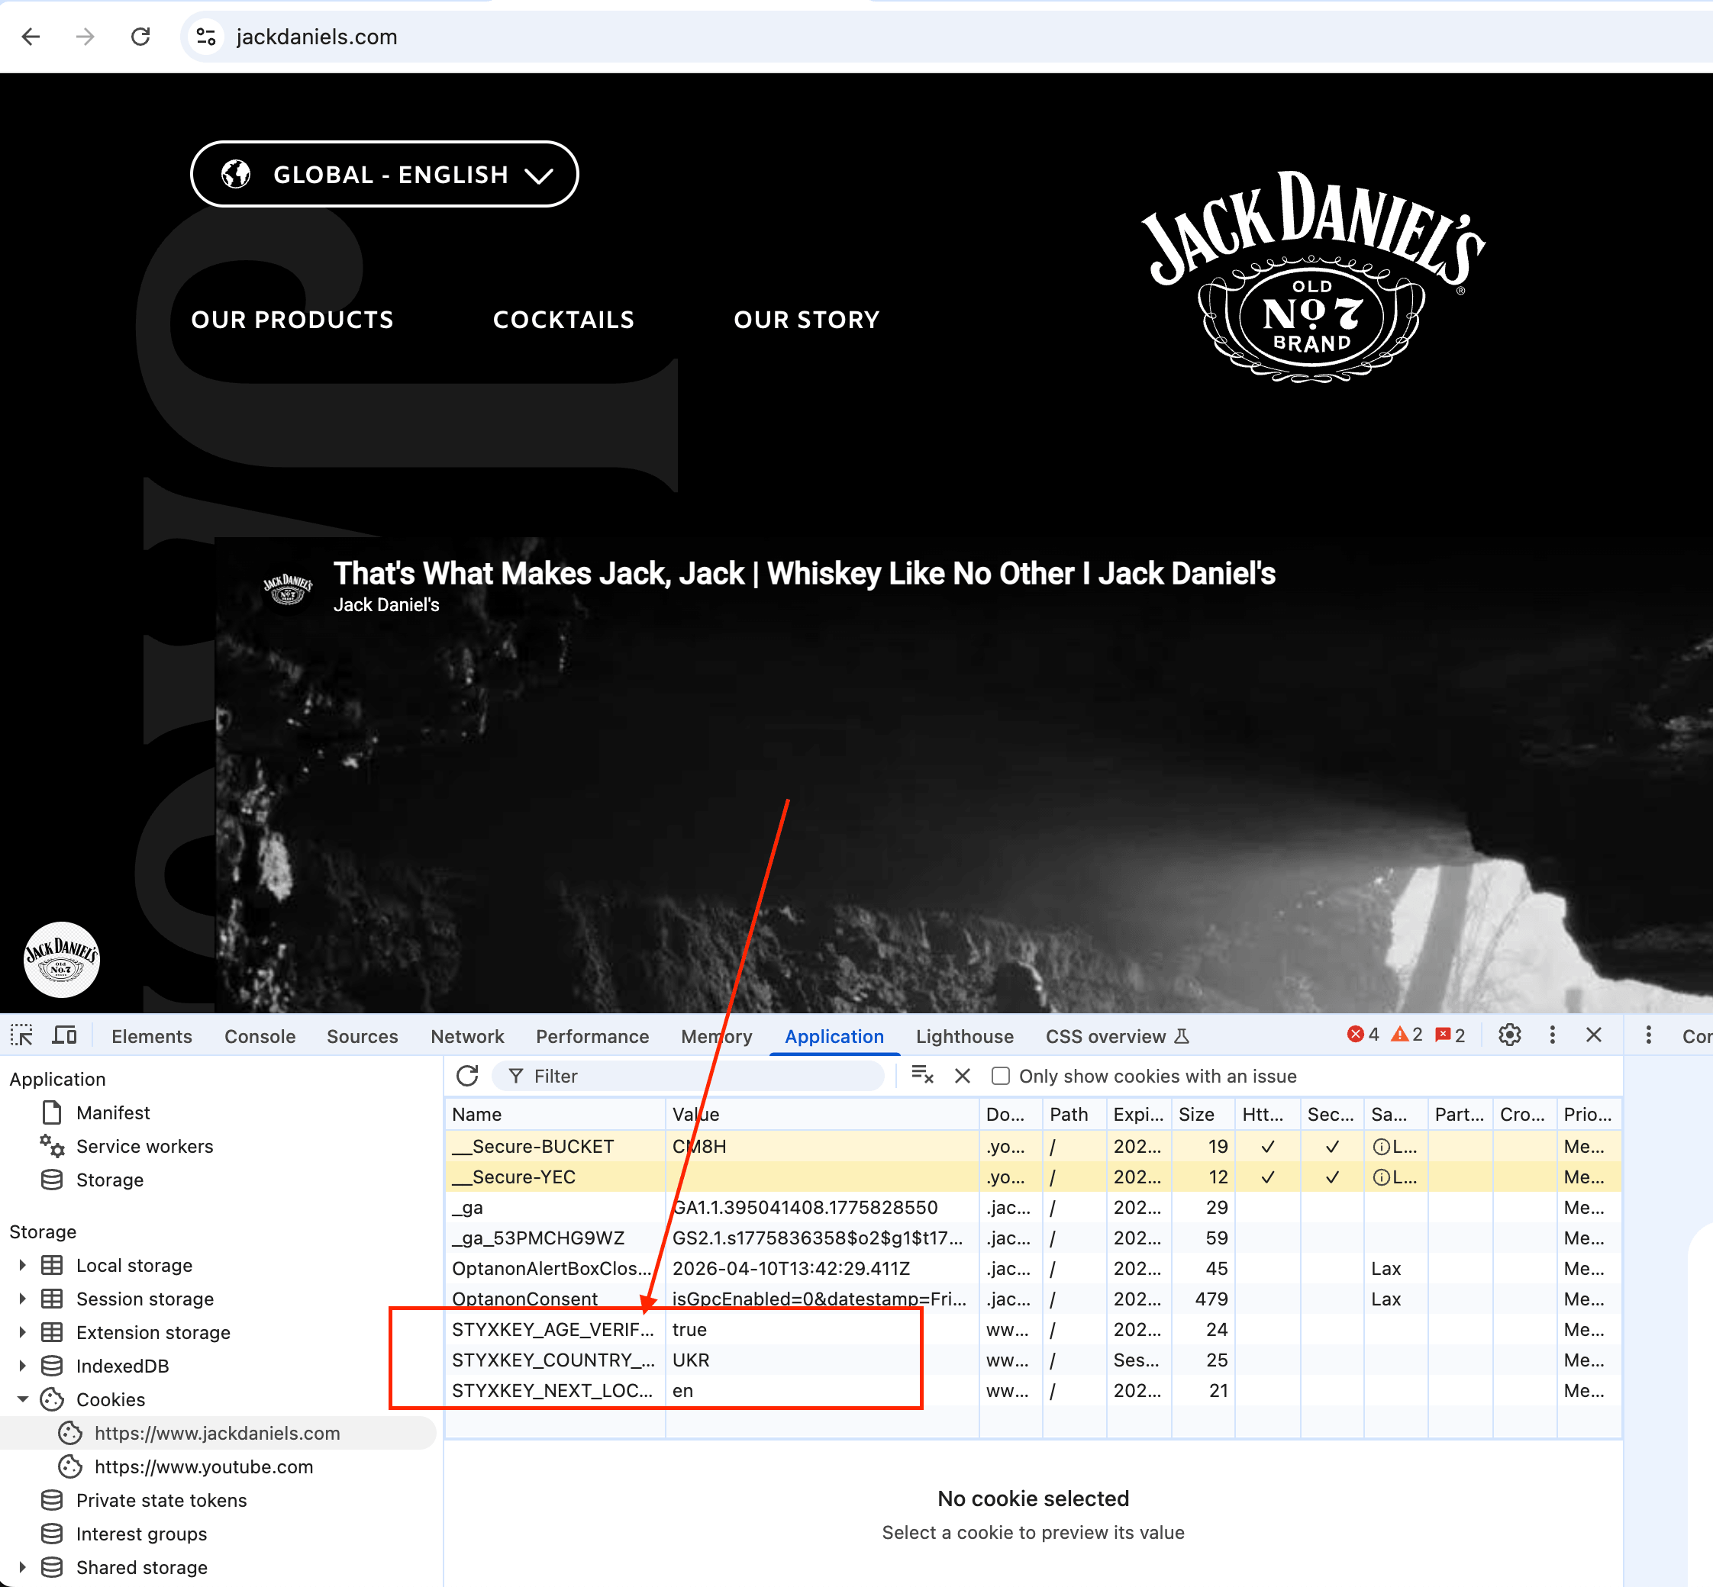The width and height of the screenshot is (1713, 1587).
Task: Expand the Shared storage tree node
Action: (x=22, y=1567)
